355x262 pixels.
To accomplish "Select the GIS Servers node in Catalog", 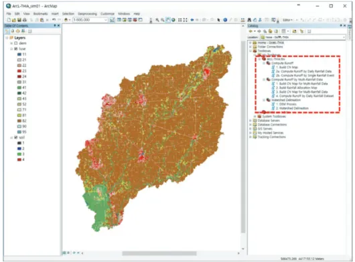I will pos(265,129).
